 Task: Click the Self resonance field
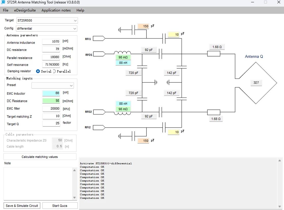(x=51, y=64)
